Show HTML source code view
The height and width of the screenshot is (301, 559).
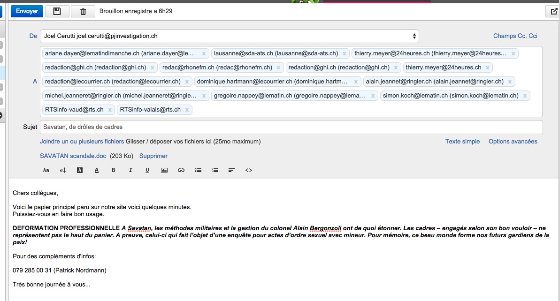pyautogui.click(x=249, y=170)
